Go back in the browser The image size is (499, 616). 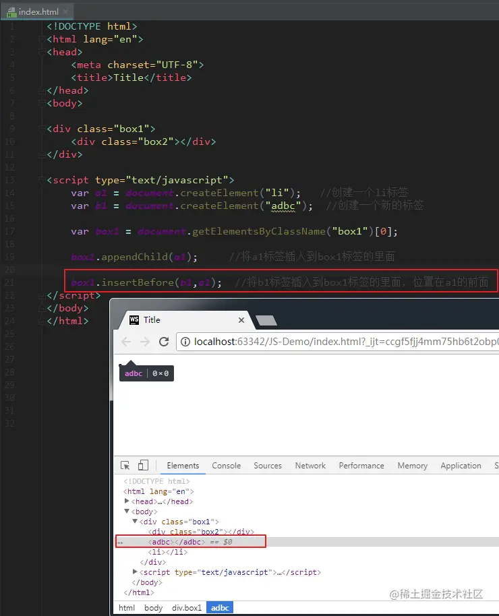(x=126, y=342)
